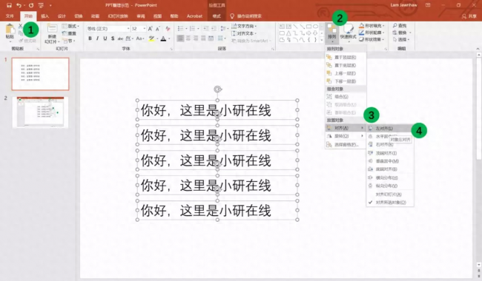Toggle paragraph Align Right
The height and width of the screenshot is (281, 482).
click(x=196, y=38)
